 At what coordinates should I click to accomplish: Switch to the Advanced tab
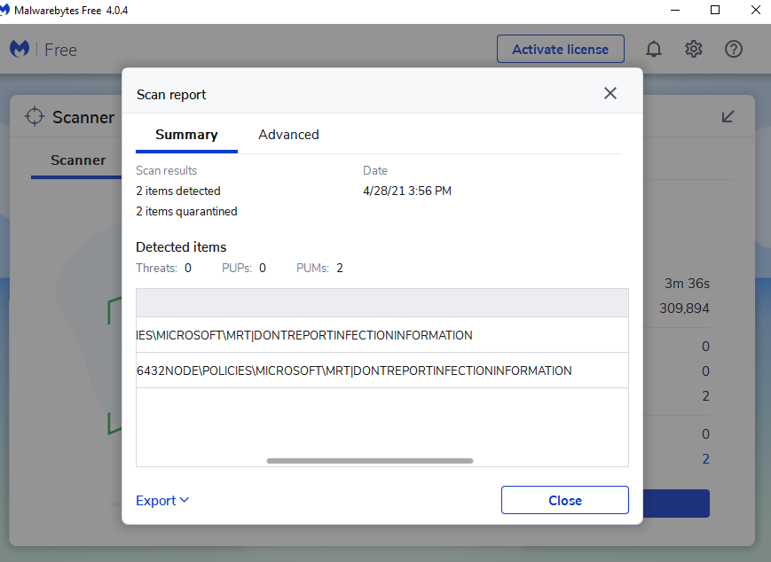[288, 135]
